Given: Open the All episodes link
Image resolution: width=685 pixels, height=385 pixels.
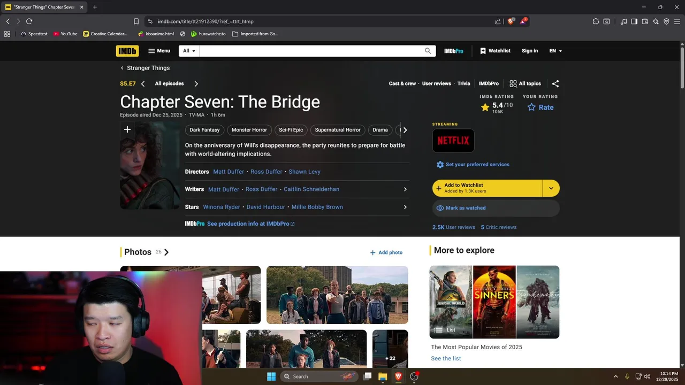Looking at the screenshot, I should coord(169,83).
